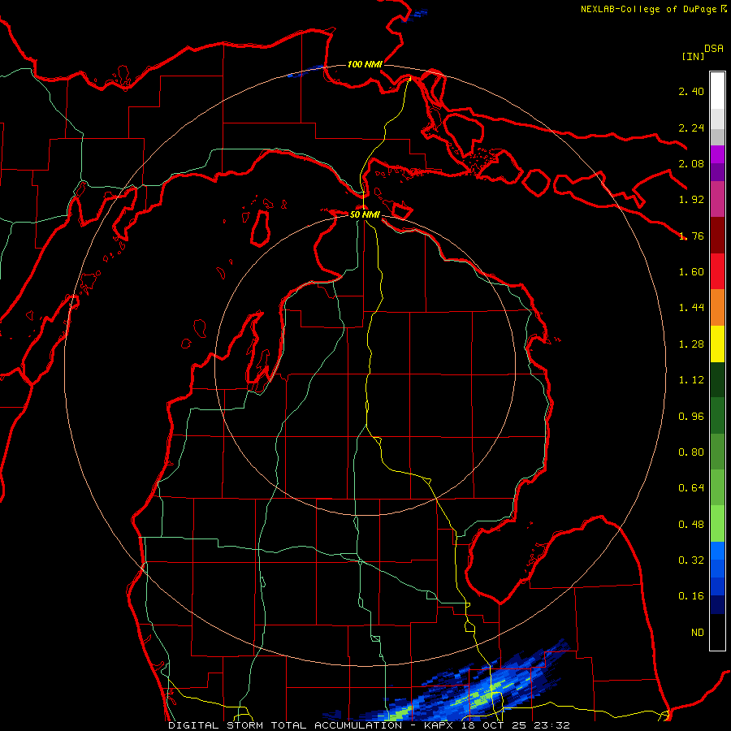The height and width of the screenshot is (731, 731).
Task: Select the white swatch atop the legend
Action: [x=717, y=91]
